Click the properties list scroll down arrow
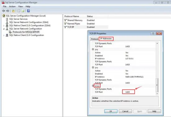Image resolution: width=171 pixels, height=117 pixels. 157,94
